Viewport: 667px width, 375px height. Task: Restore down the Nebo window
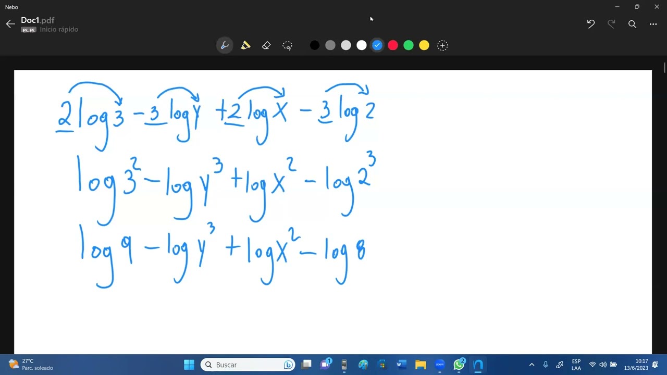coord(637,7)
